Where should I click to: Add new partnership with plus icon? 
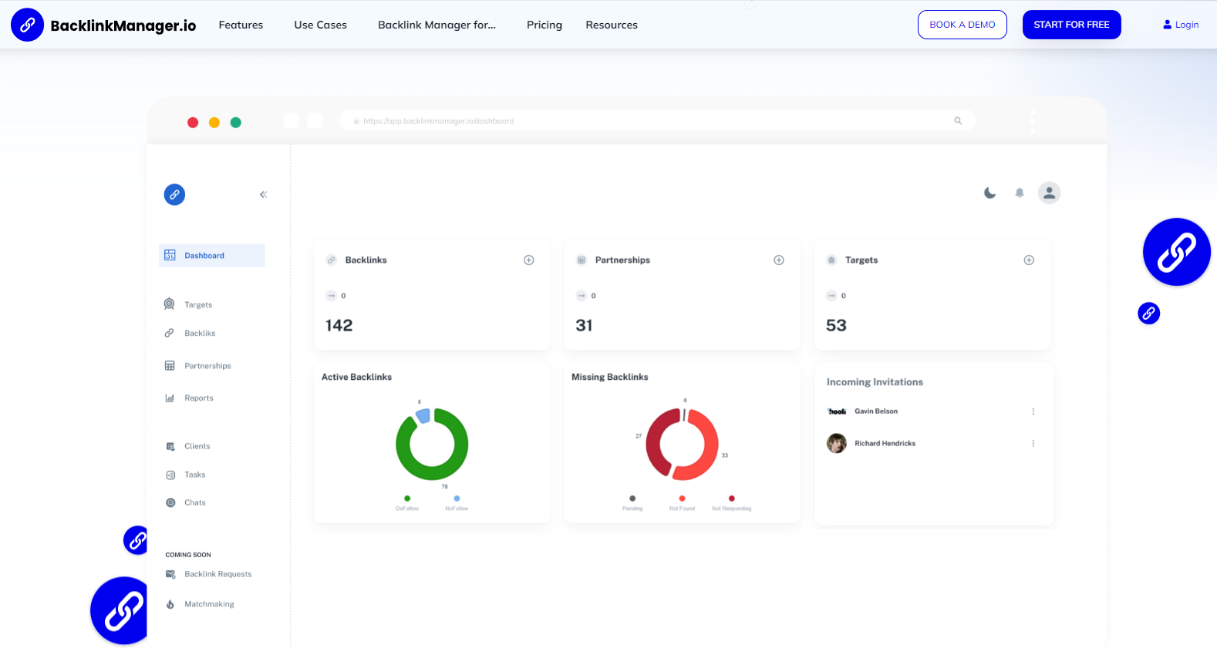(x=779, y=260)
